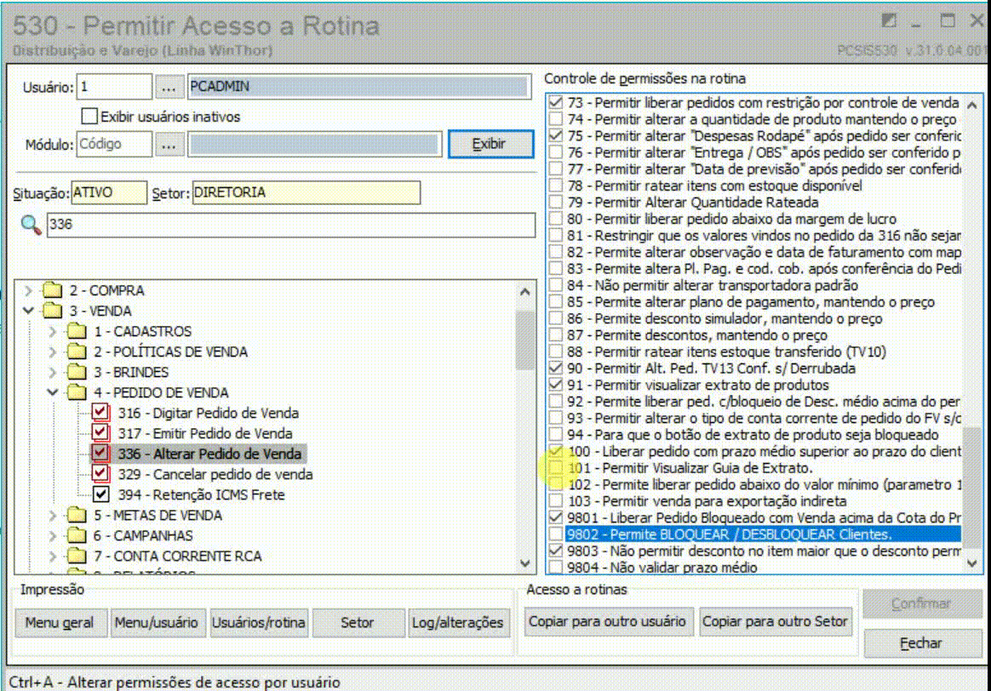
Task: Click the METAS DE VENDA folder icon
Action: (x=77, y=515)
